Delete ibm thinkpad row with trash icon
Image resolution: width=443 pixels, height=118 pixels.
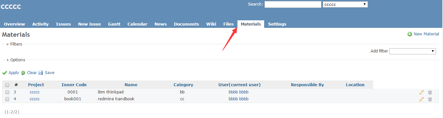click(x=430, y=92)
